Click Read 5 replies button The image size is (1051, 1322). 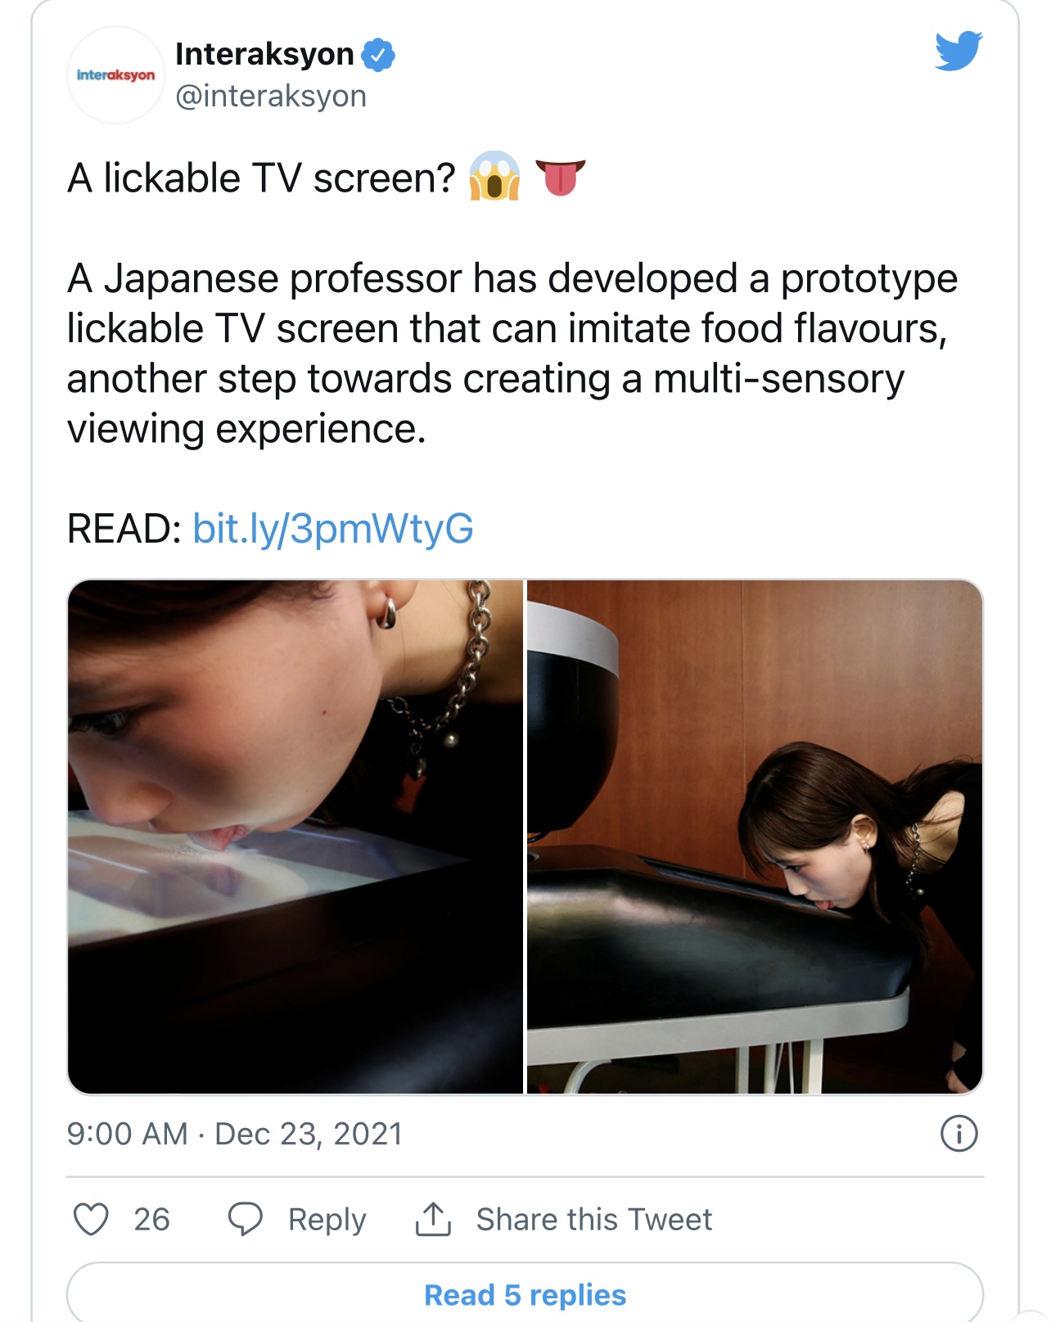coord(525,1293)
